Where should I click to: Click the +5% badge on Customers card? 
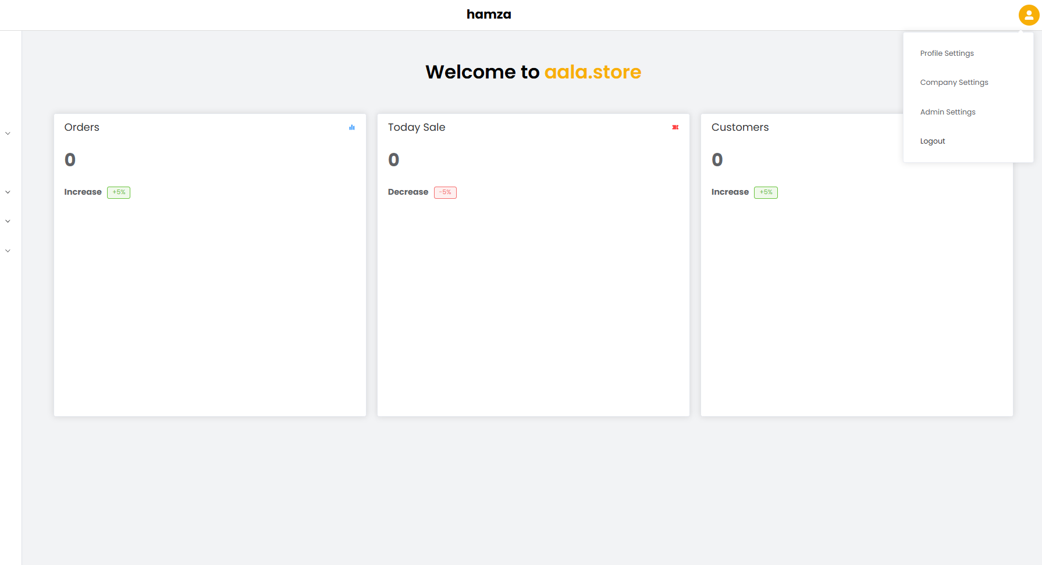point(766,192)
